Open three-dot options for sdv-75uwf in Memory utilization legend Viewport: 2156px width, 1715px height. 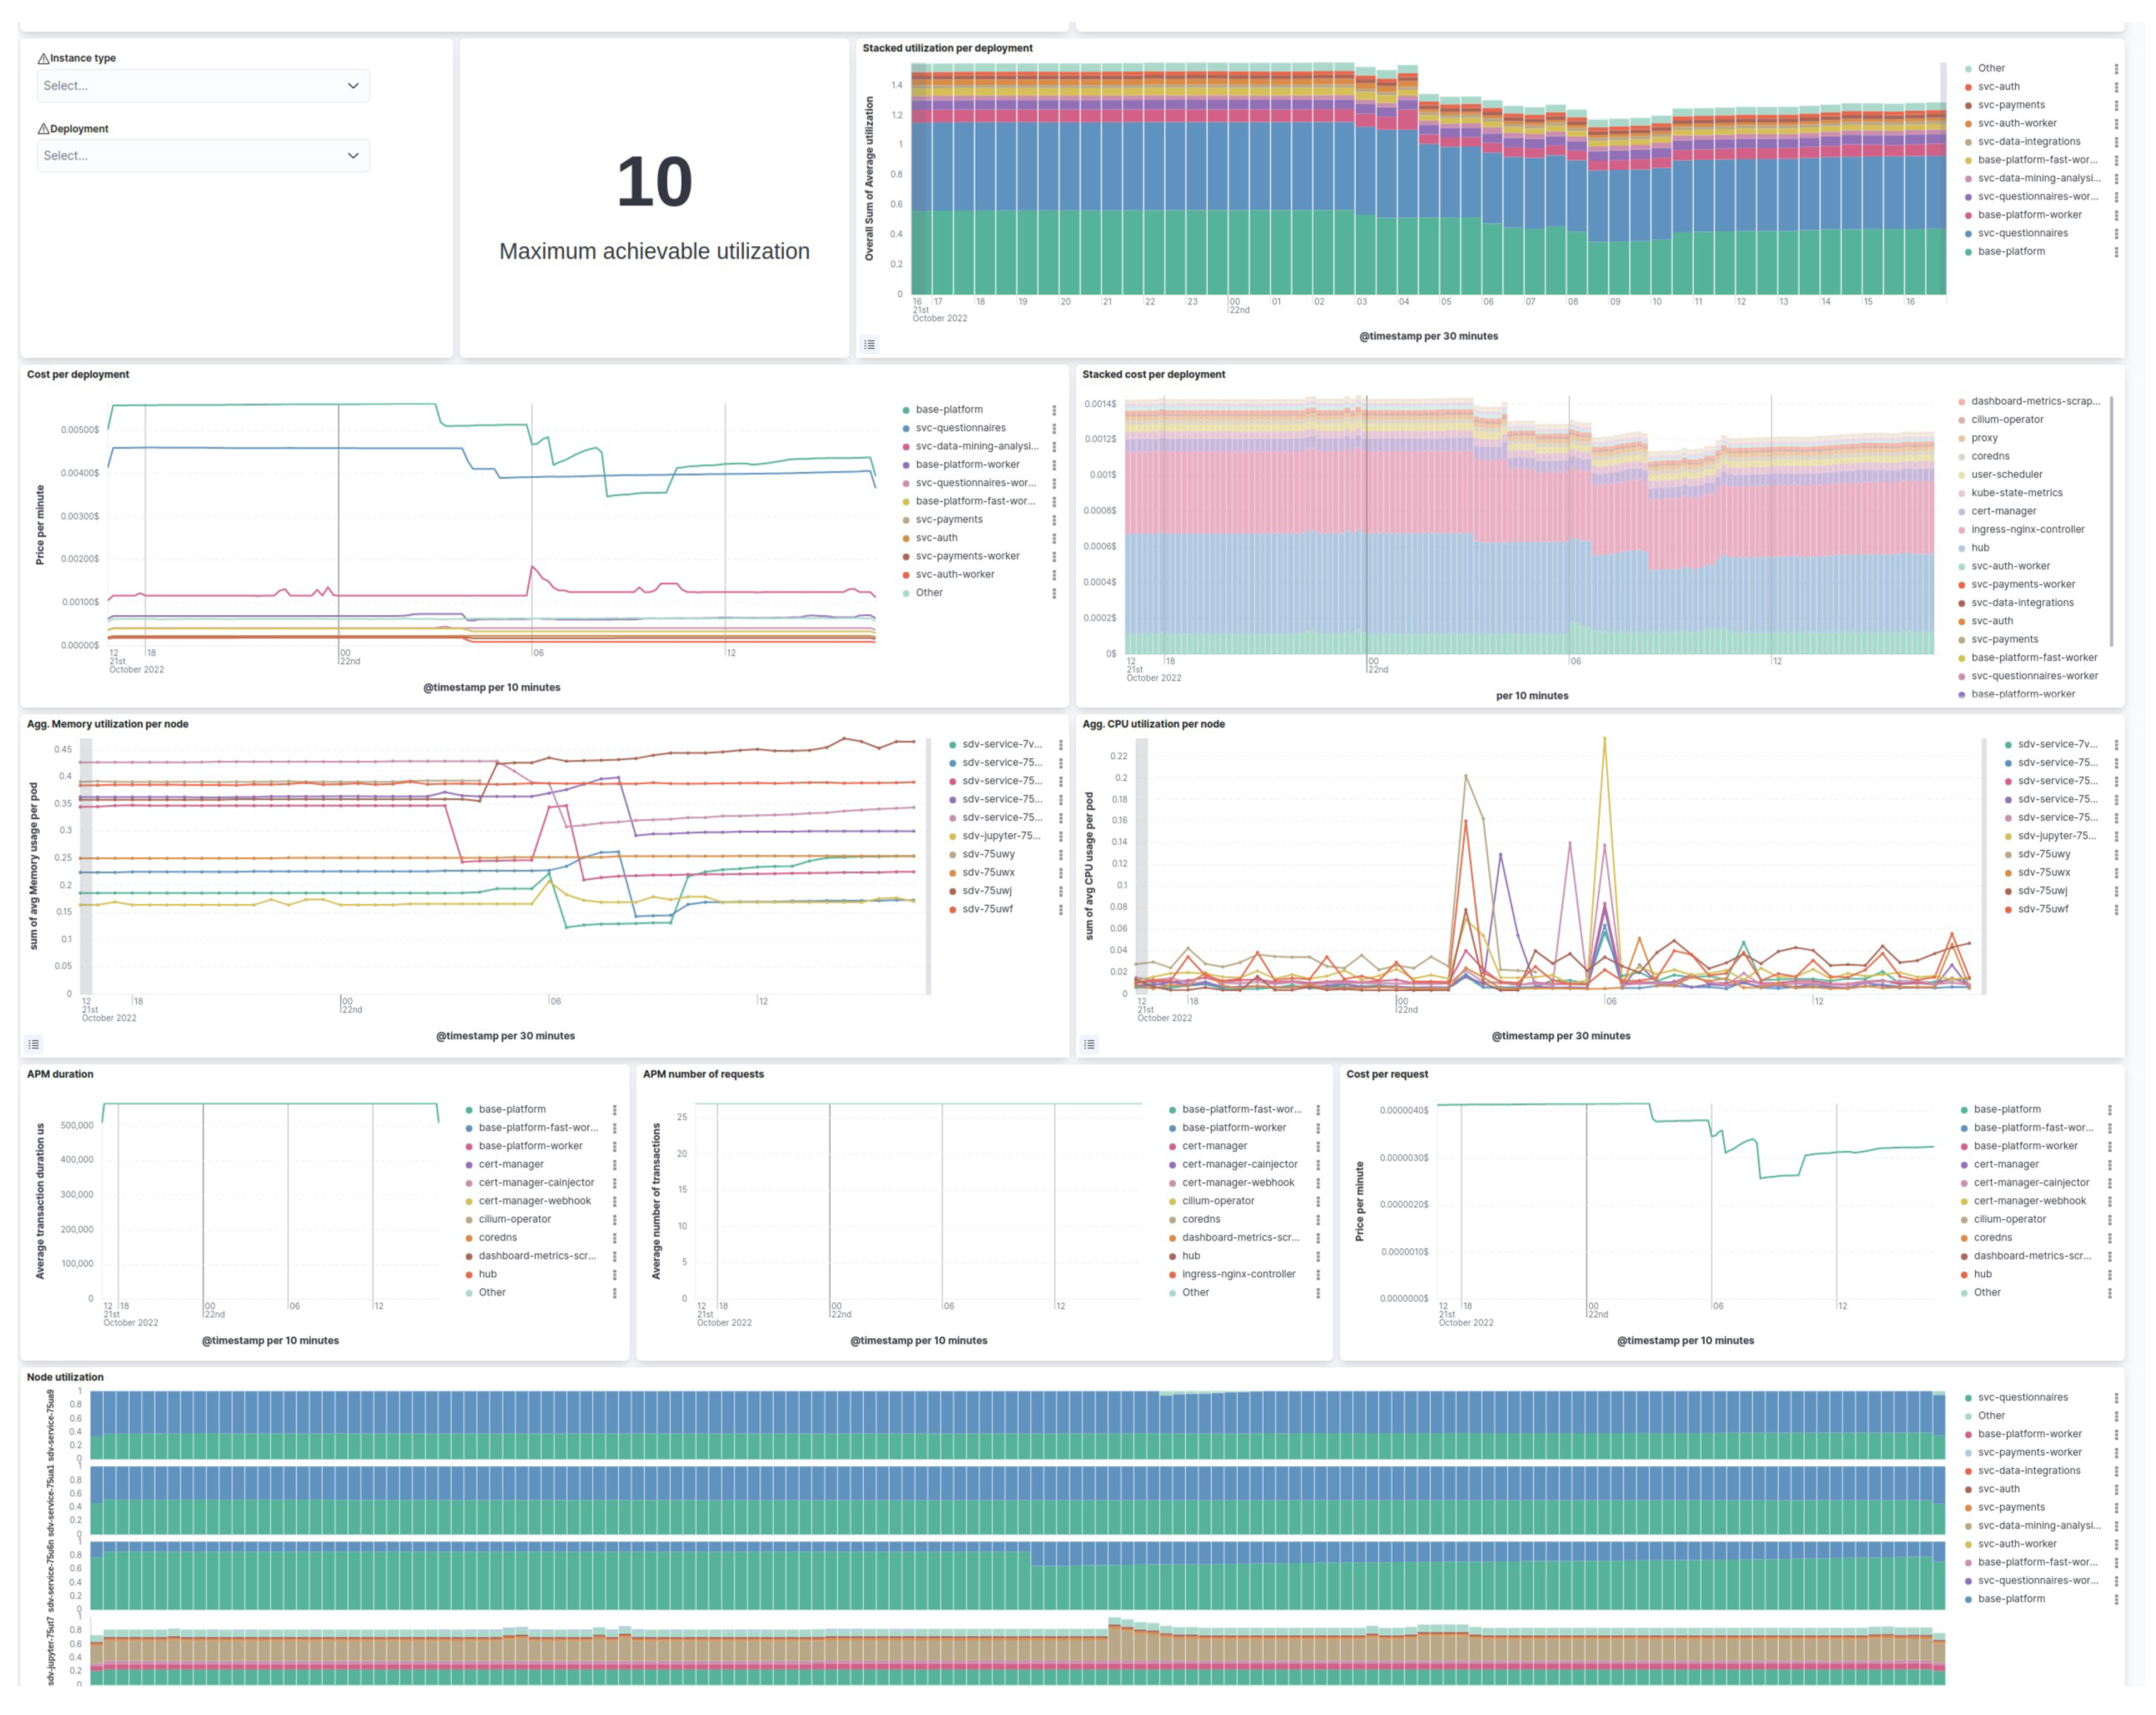(1060, 909)
